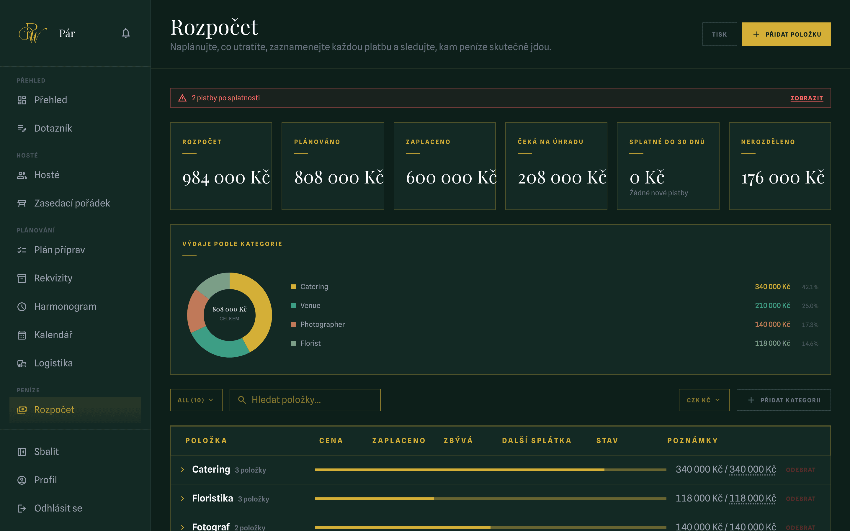This screenshot has width=850, height=531.
Task: Open the CZK Kč currency dropdown
Action: click(x=704, y=400)
